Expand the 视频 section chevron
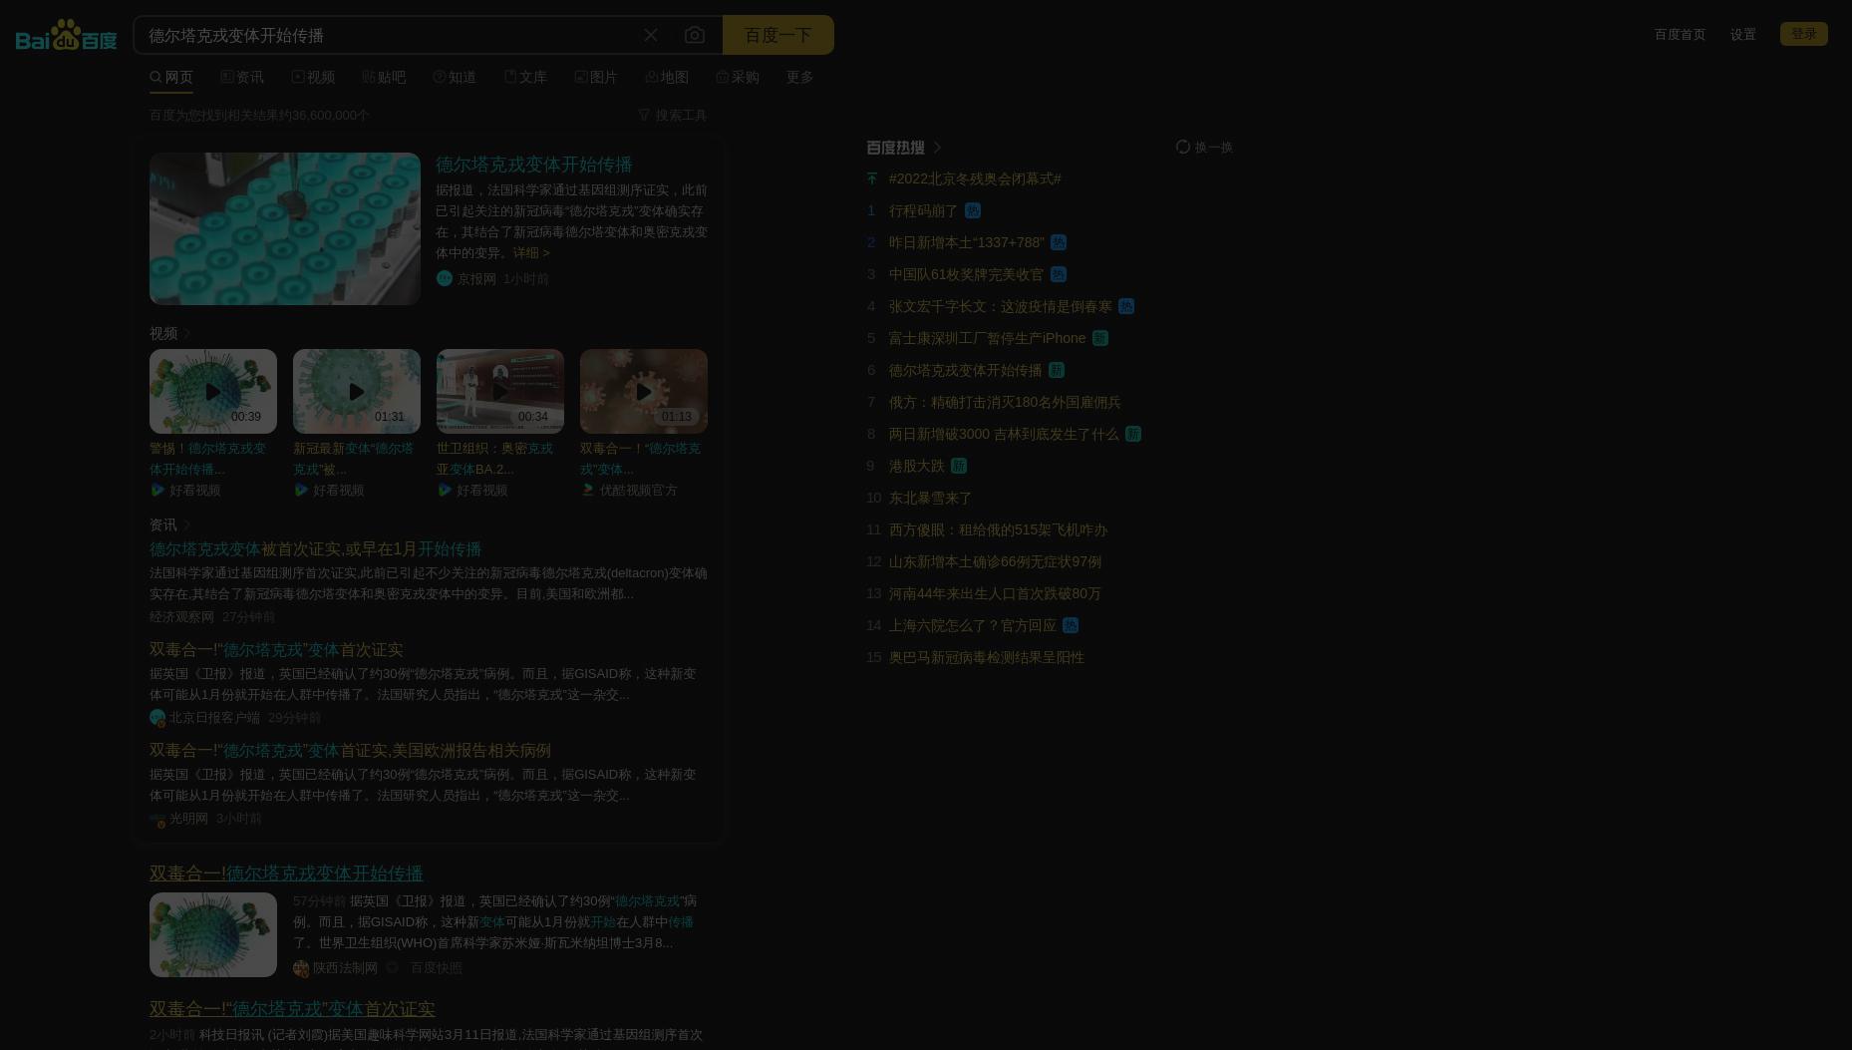This screenshot has height=1050, width=1852. [x=186, y=333]
